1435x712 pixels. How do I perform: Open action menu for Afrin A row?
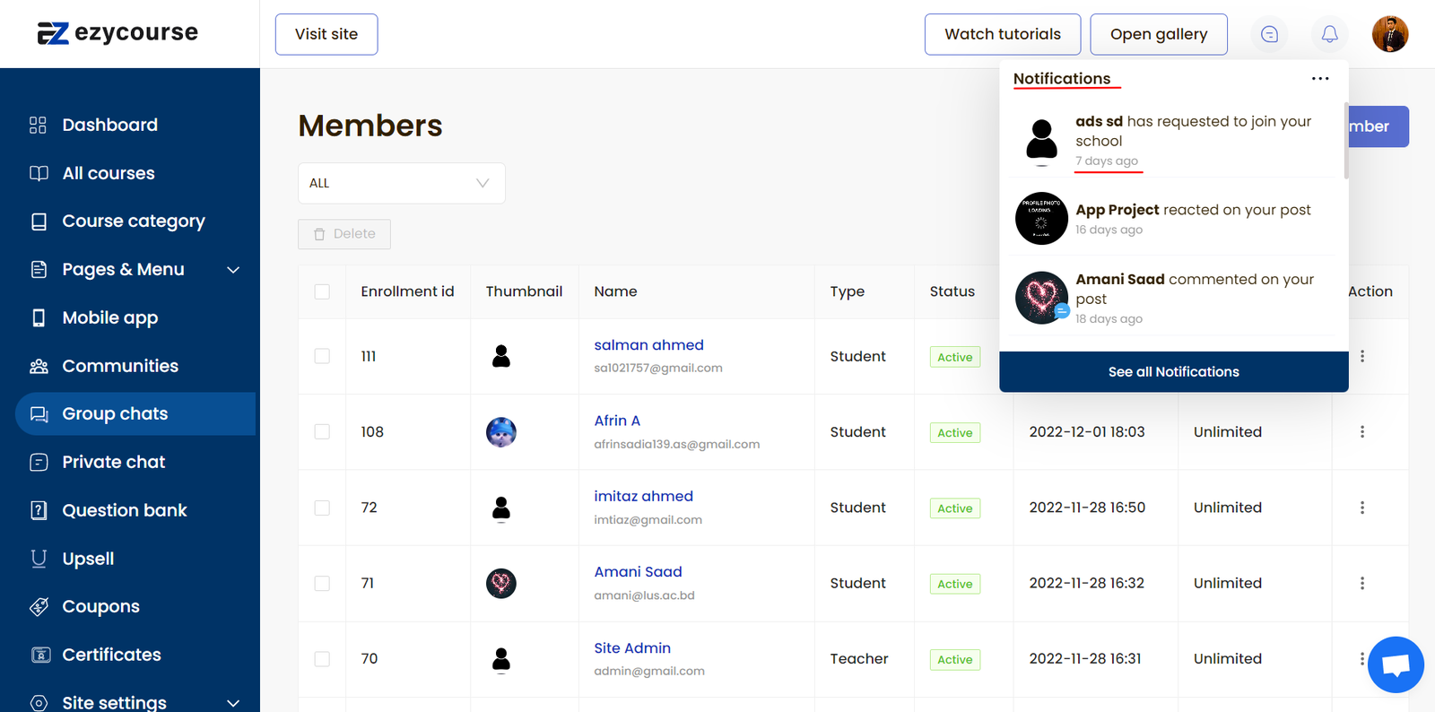(x=1361, y=432)
